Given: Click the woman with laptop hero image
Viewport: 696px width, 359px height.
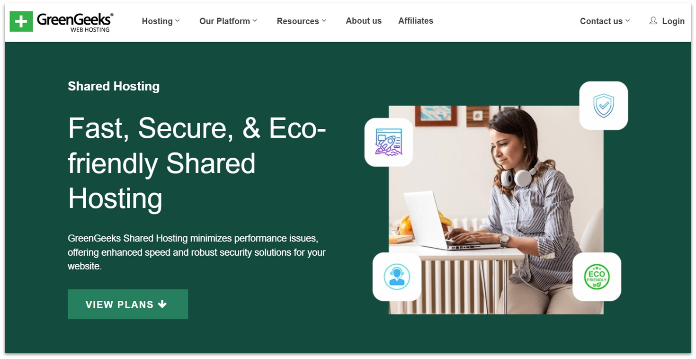Looking at the screenshot, I should pyautogui.click(x=496, y=209).
